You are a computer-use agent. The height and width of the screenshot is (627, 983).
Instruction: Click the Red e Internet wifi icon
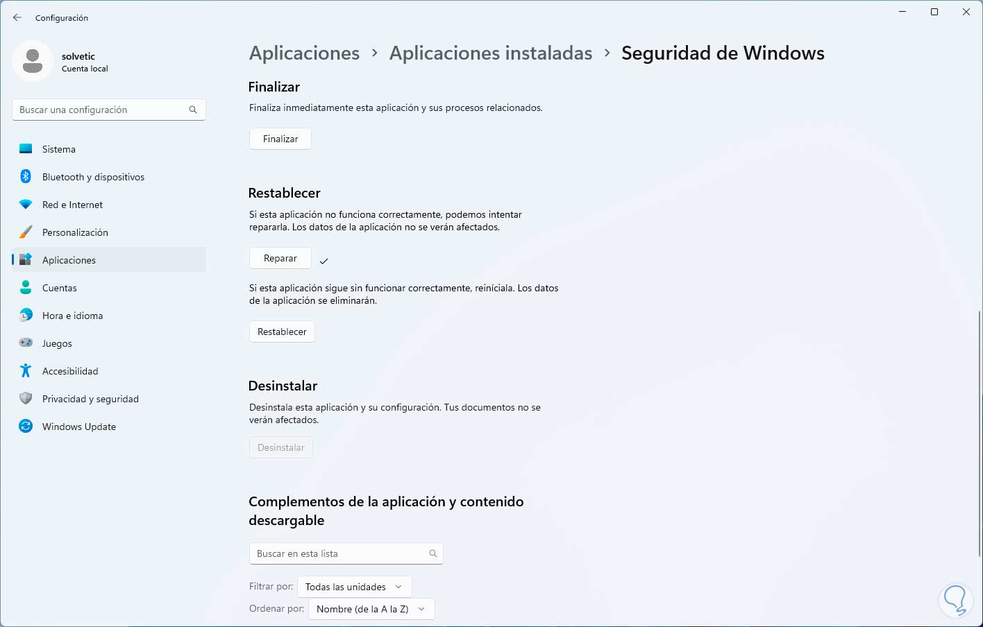(26, 205)
